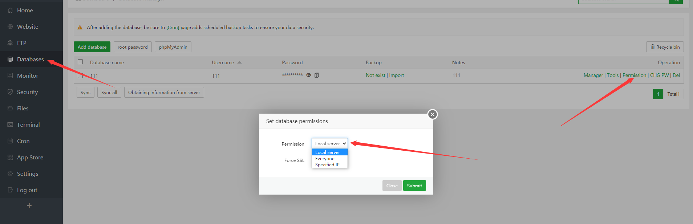Image resolution: width=693 pixels, height=224 pixels.
Task: Go to Files in the sidebar
Action: pos(23,109)
